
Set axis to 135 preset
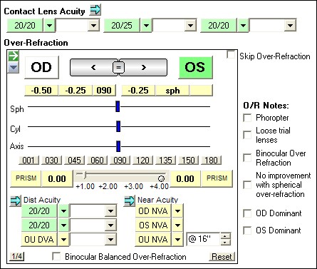[x=165, y=161]
